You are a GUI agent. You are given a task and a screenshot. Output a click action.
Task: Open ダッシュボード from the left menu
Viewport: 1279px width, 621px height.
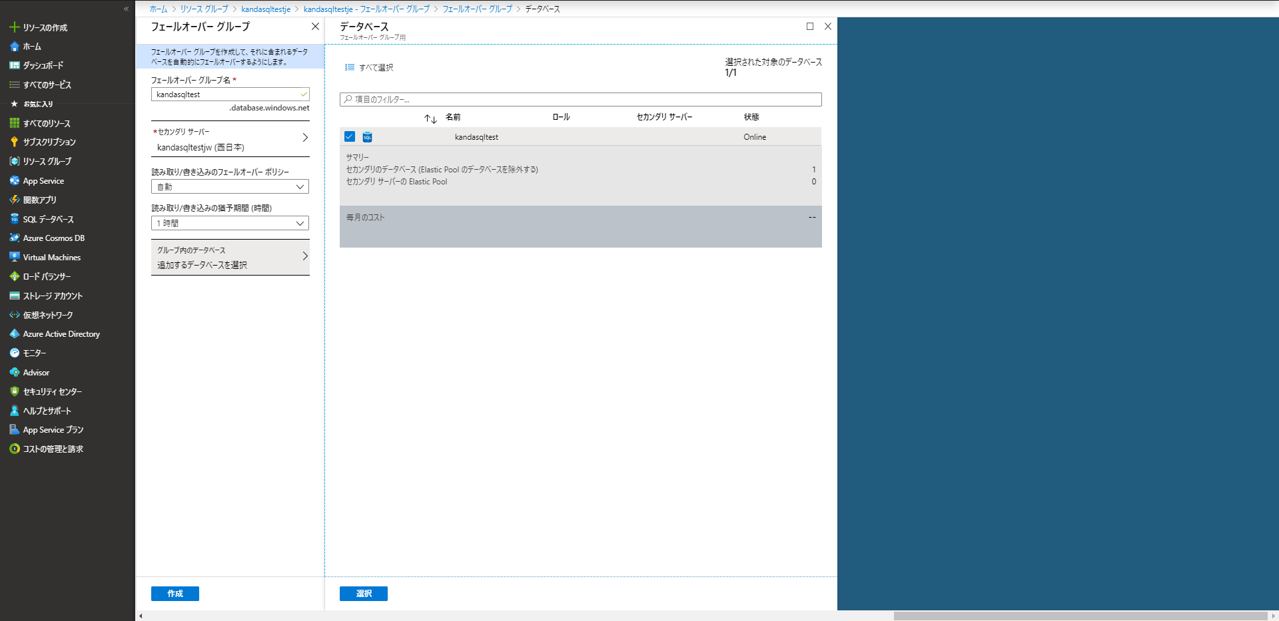click(x=43, y=66)
